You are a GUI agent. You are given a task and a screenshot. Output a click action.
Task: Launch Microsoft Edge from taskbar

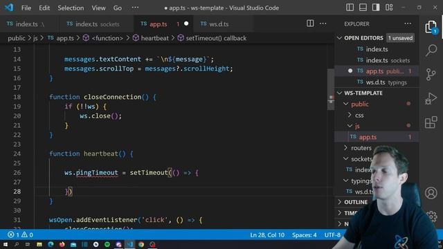pyautogui.click(x=51, y=244)
